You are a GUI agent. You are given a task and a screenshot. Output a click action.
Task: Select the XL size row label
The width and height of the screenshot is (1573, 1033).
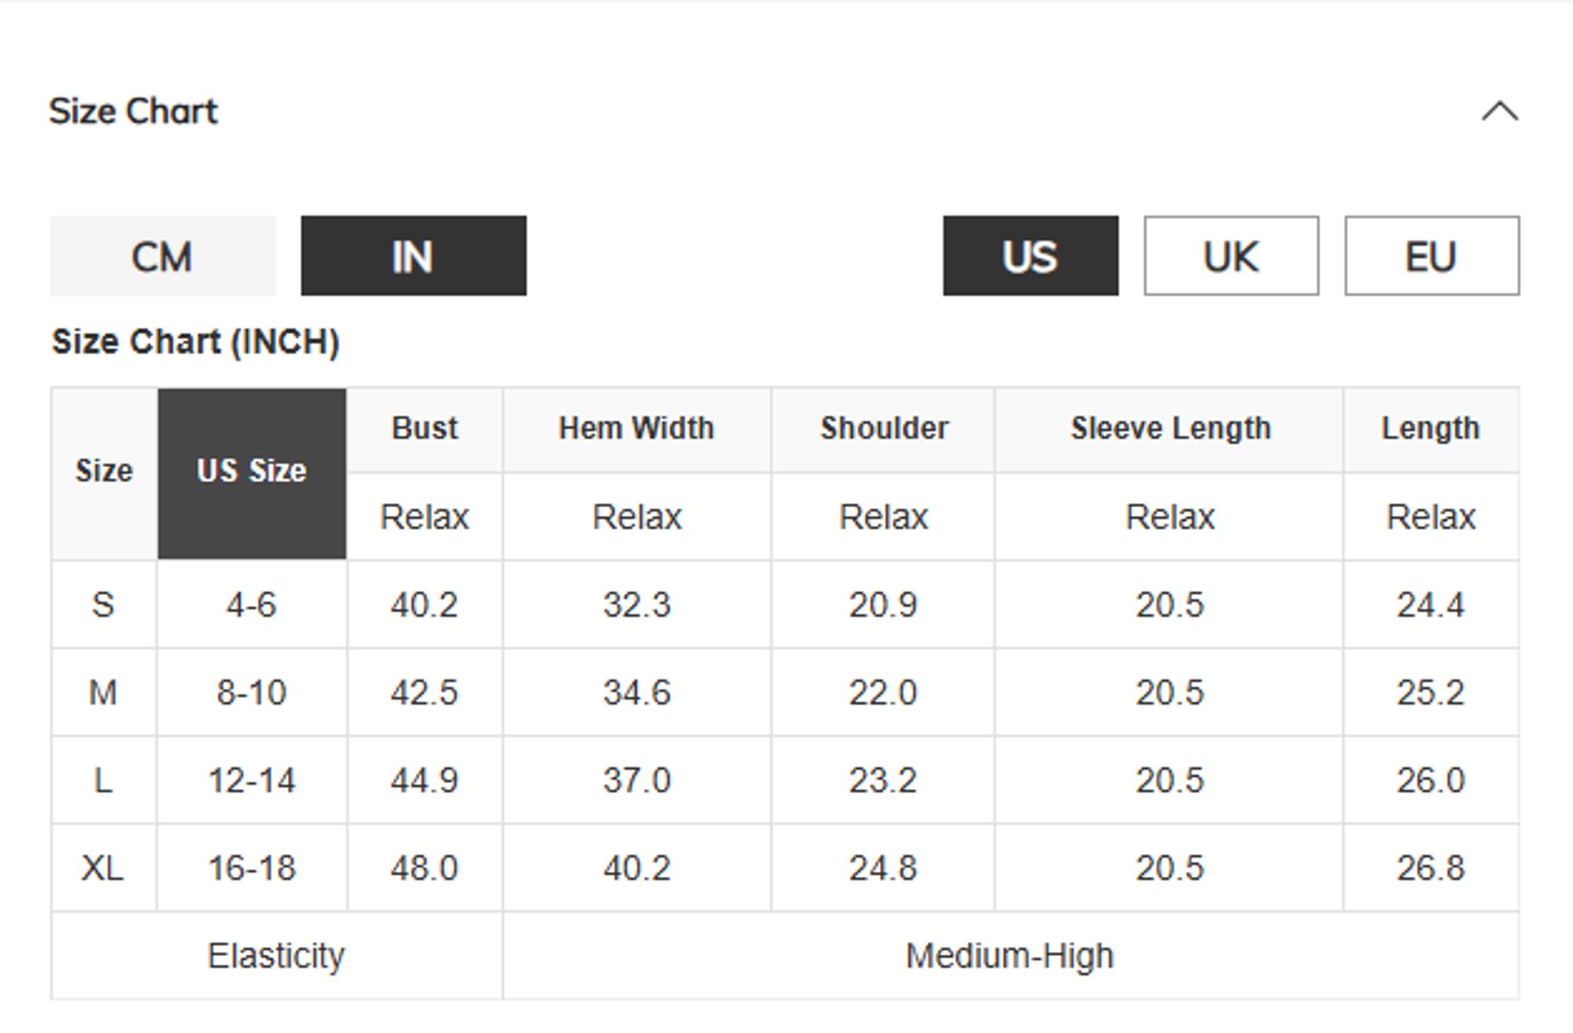[103, 869]
